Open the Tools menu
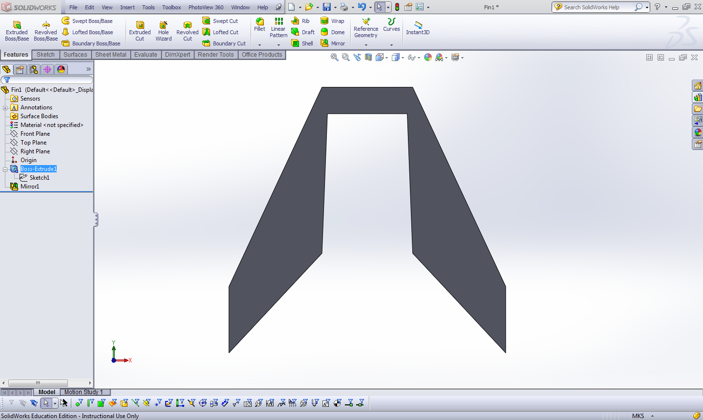 tap(149, 7)
